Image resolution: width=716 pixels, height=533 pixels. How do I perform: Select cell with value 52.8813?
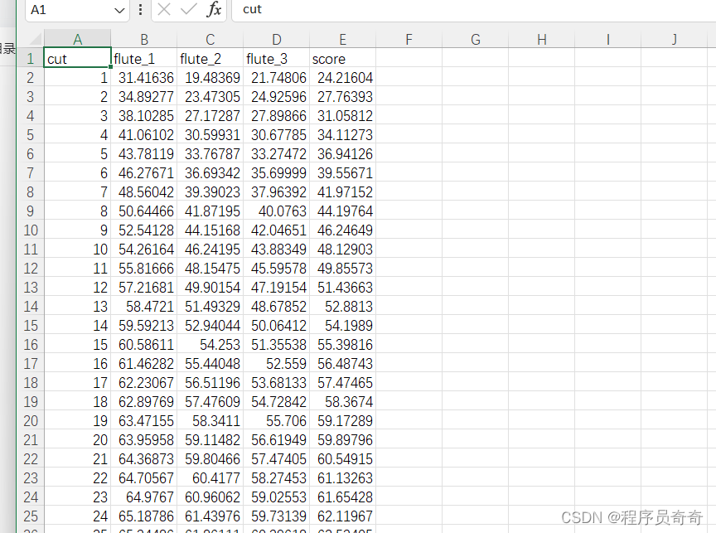click(342, 306)
